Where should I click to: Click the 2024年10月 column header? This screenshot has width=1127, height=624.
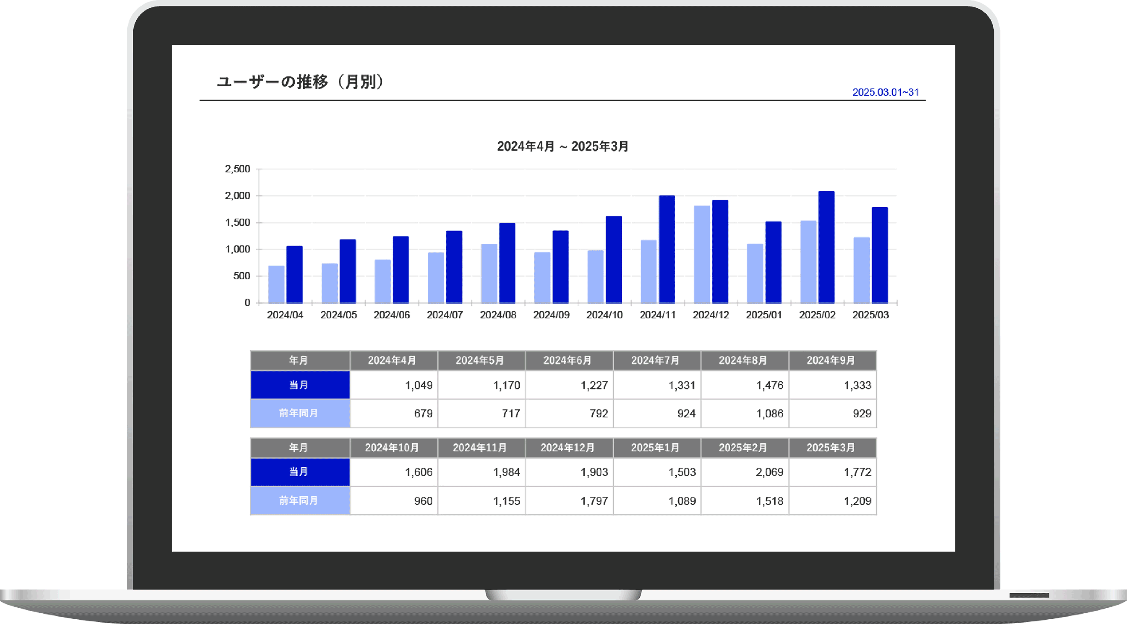[394, 448]
